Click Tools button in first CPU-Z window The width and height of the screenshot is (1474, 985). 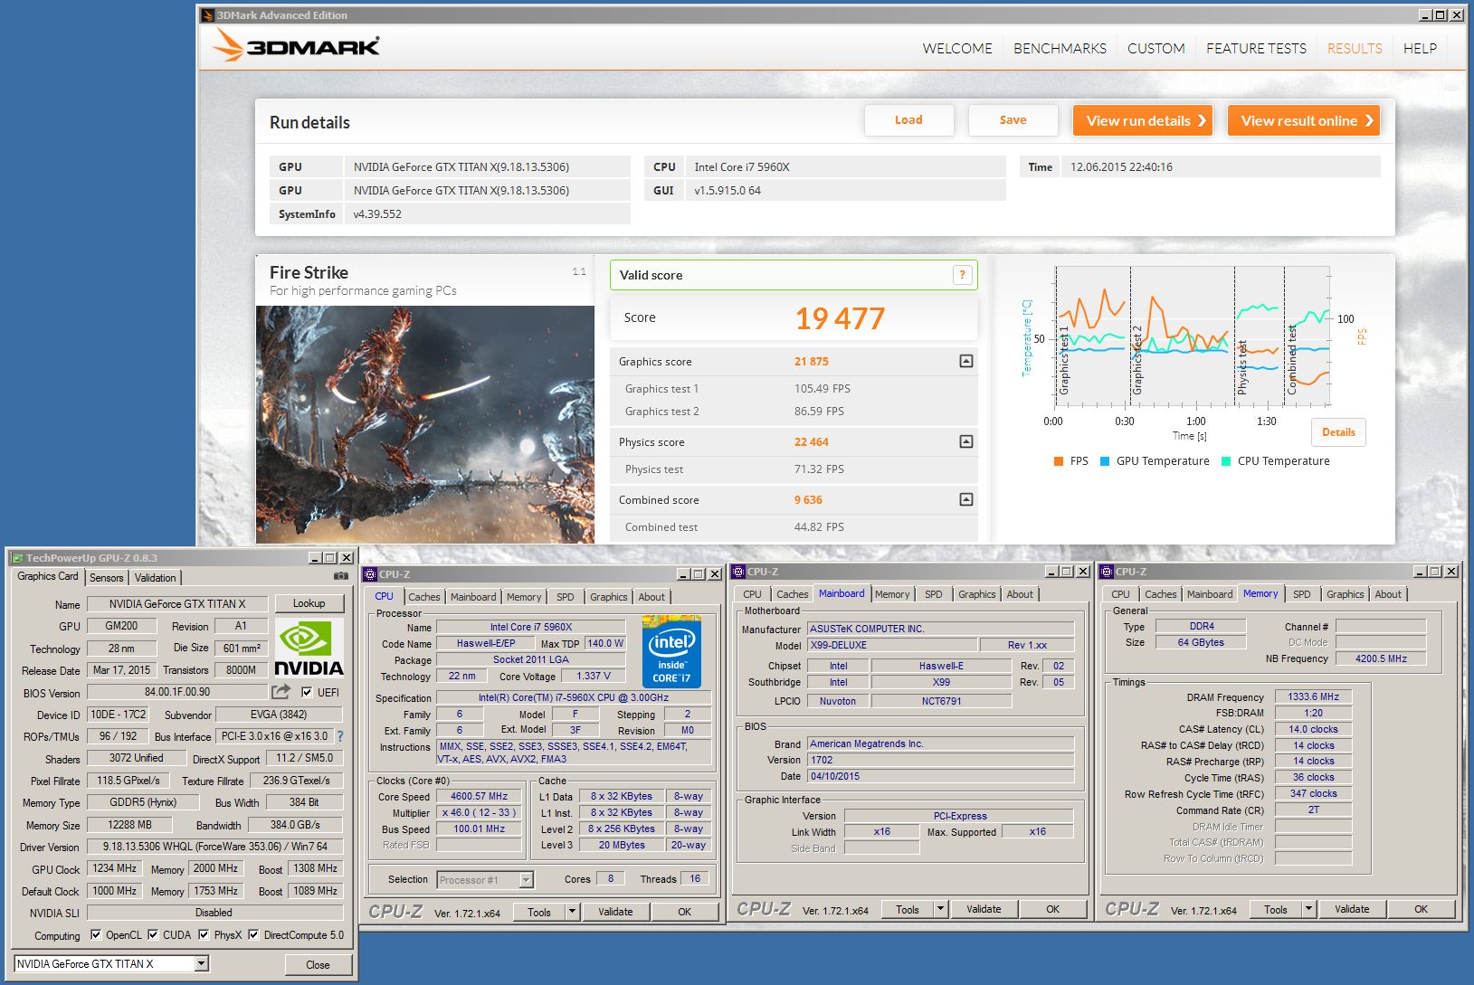[x=539, y=912]
